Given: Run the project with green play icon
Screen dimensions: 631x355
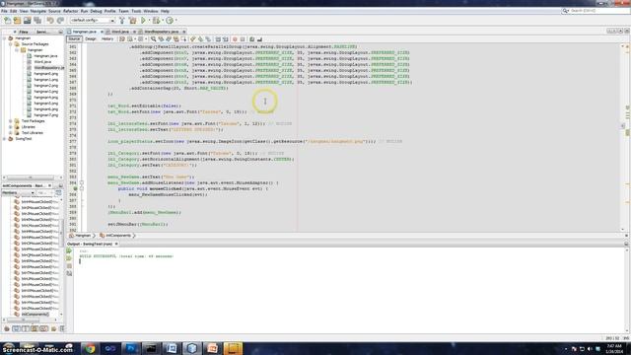Looking at the screenshot, I should click(143, 20).
